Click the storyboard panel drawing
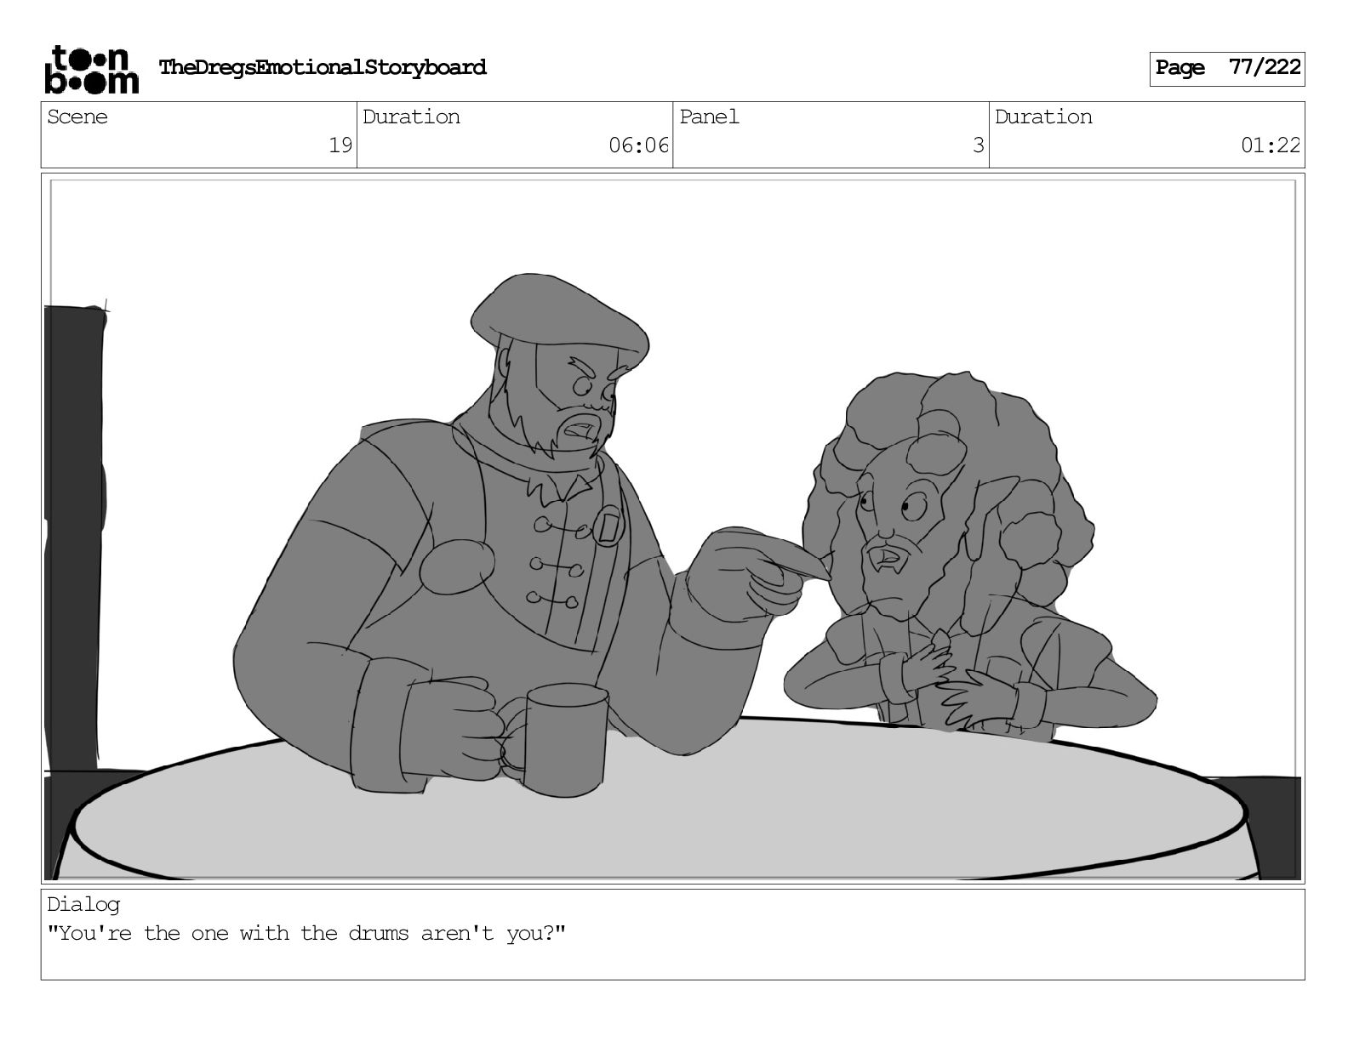1348x1041 pixels. pos(672,528)
